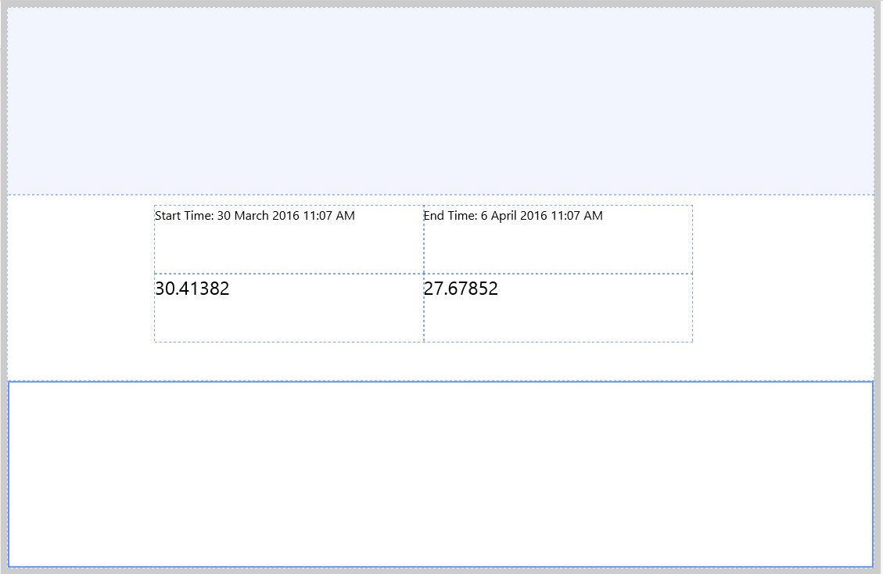Screen dimensions: 883x574
Task: Click the 30.41382 value
Action: 192,289
